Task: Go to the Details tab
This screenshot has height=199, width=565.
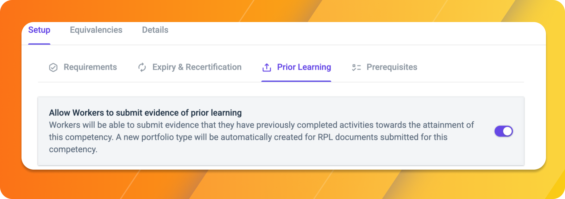Action: point(155,30)
